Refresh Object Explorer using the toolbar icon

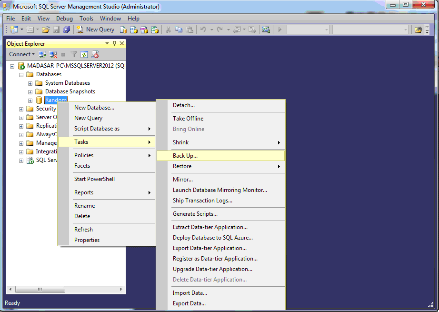pyautogui.click(x=84, y=54)
